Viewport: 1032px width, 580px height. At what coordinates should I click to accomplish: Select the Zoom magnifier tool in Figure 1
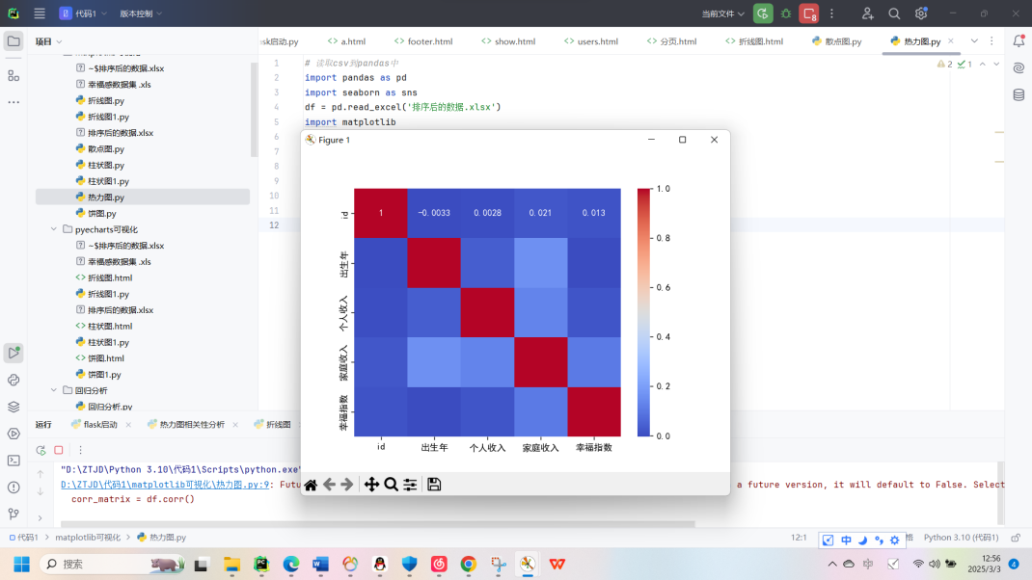(391, 485)
